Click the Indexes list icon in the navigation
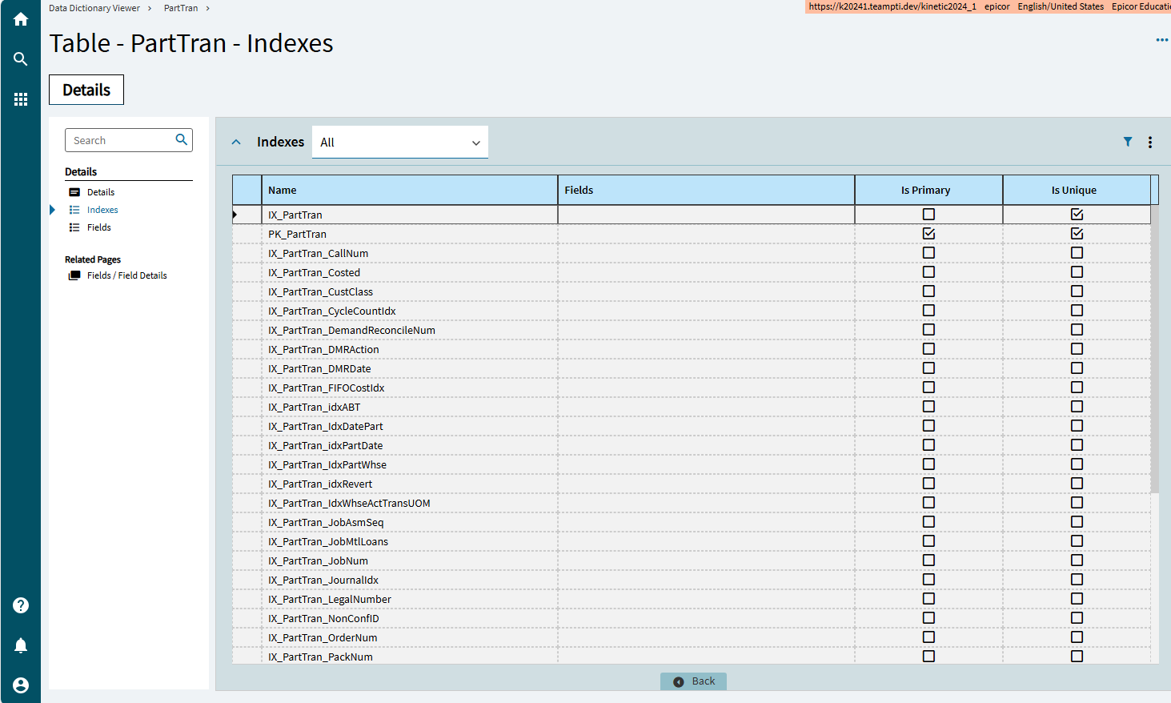Viewport: 1171px width, 703px height. [x=74, y=210]
